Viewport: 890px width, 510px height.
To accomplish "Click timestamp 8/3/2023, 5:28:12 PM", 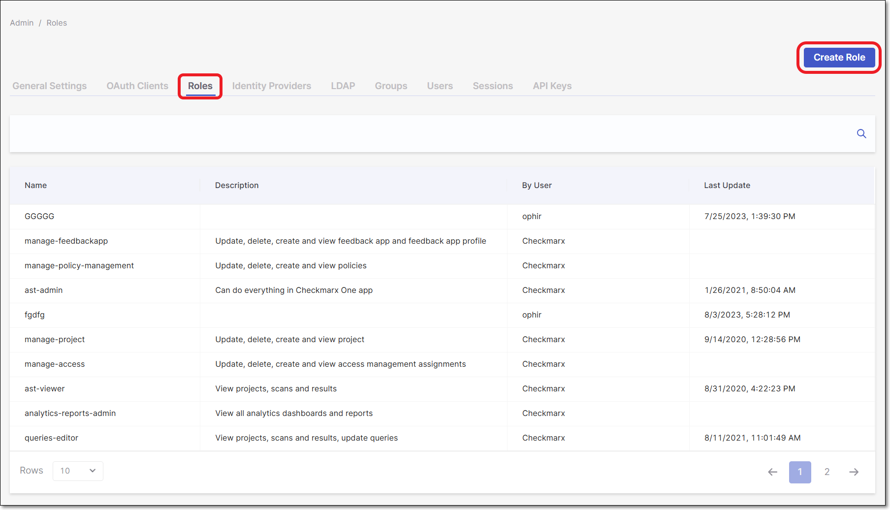I will click(747, 315).
